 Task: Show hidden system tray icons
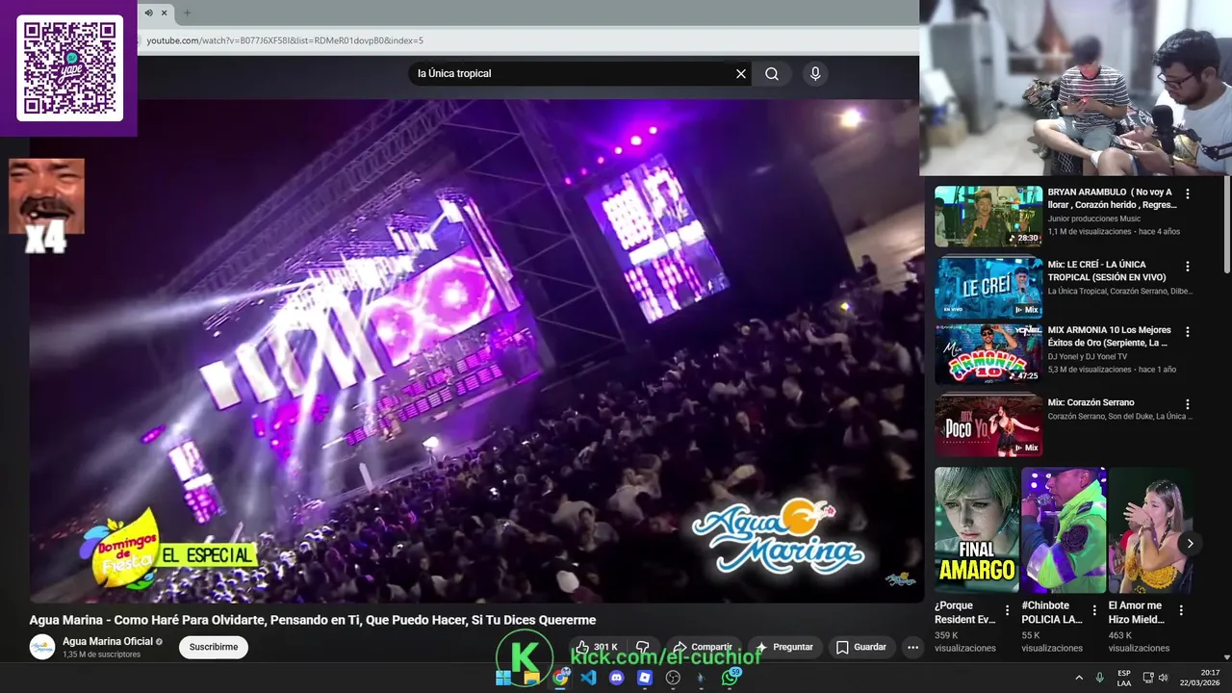point(1079,678)
